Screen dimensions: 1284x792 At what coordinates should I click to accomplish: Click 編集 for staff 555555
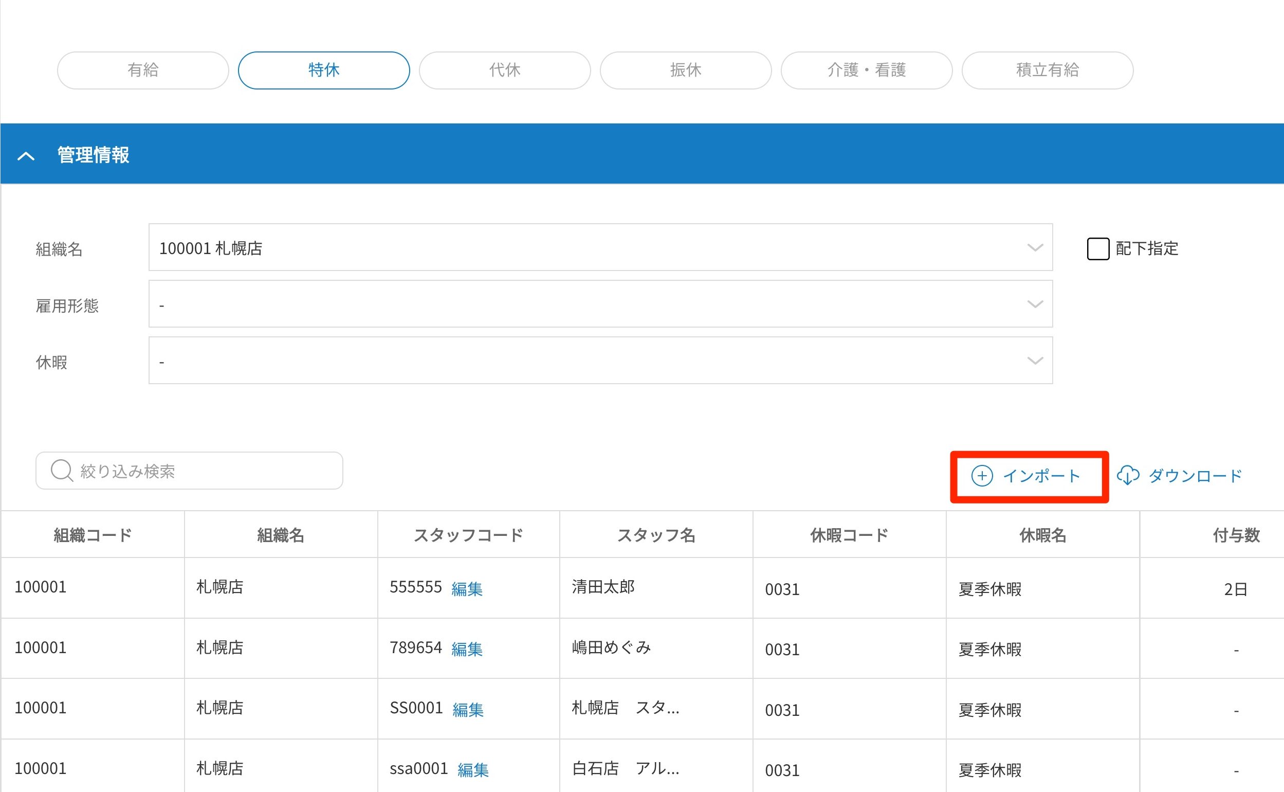(466, 589)
